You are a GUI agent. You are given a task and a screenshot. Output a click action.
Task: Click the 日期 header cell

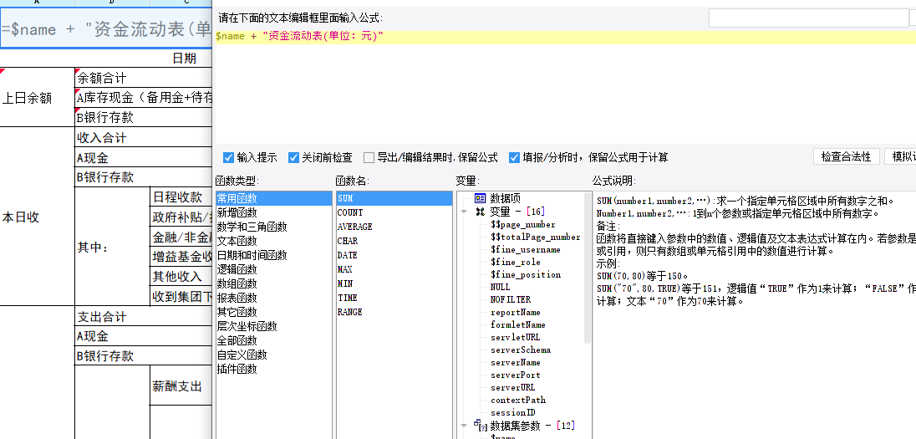(185, 59)
